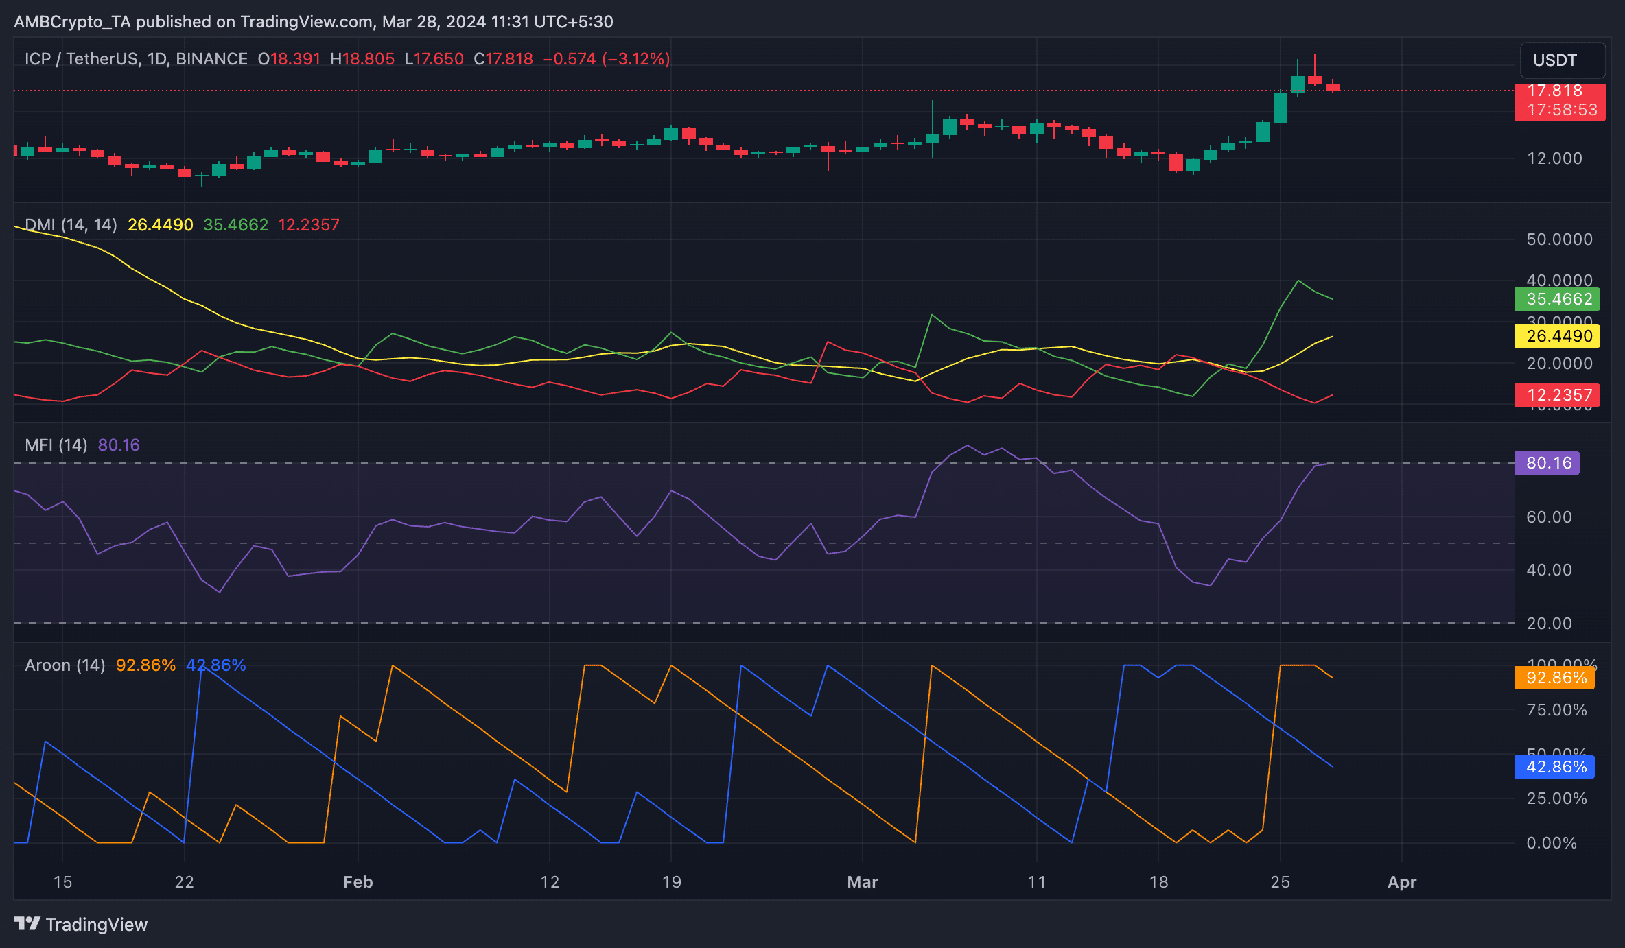Viewport: 1625px width, 948px height.
Task: Click the current price label 17.818 on axis
Action: click(x=1555, y=91)
